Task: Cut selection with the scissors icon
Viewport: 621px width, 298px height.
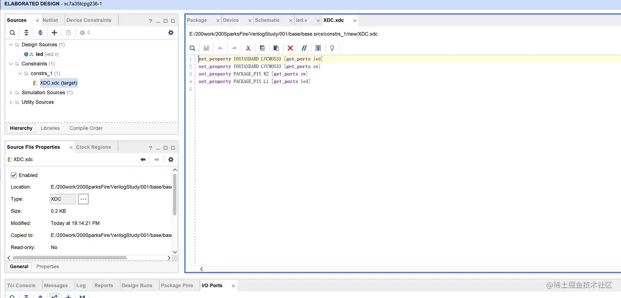Action: (x=248, y=48)
